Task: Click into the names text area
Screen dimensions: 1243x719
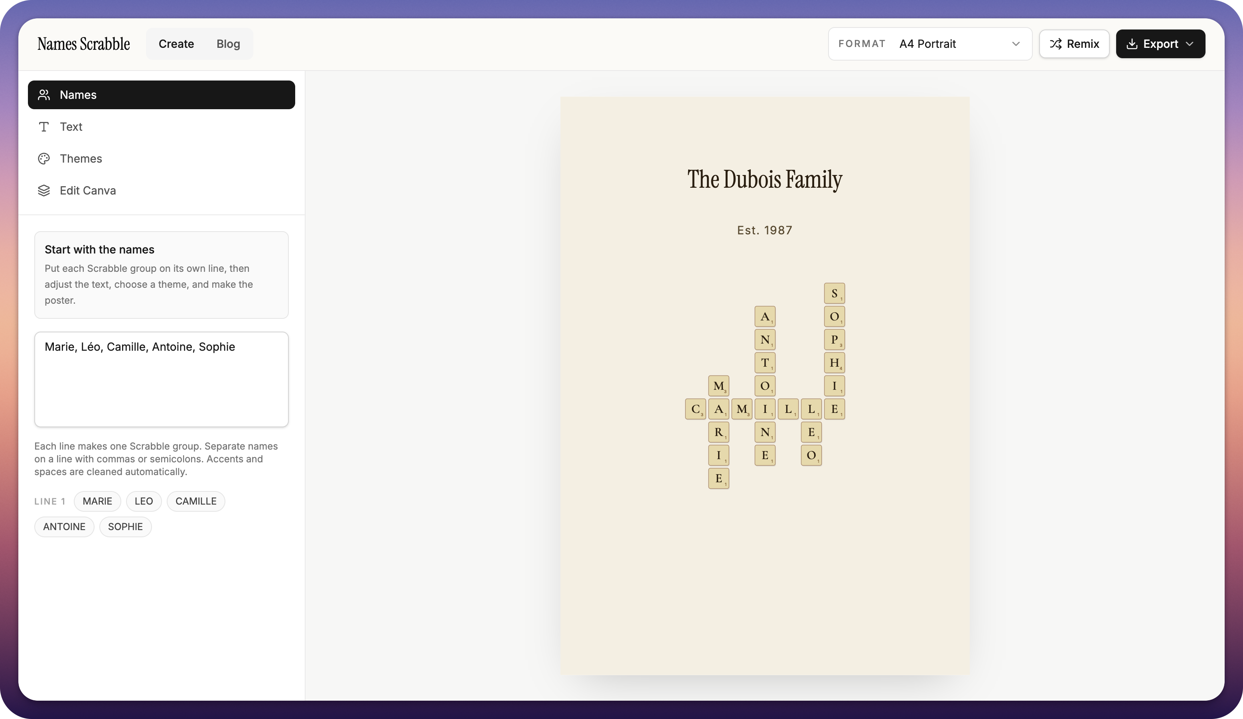Action: coord(161,379)
